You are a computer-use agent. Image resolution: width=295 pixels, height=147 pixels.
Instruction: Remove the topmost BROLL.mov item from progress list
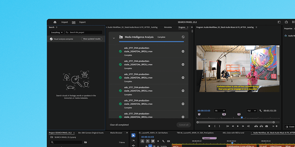(183, 51)
